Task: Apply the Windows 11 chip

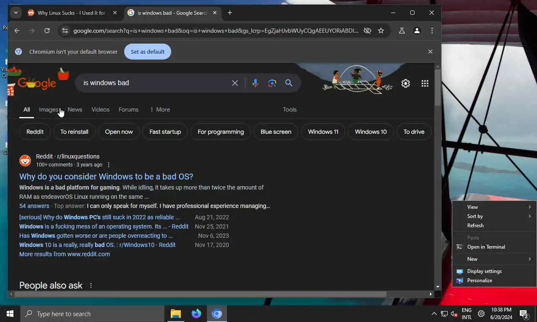Action: 323,132
